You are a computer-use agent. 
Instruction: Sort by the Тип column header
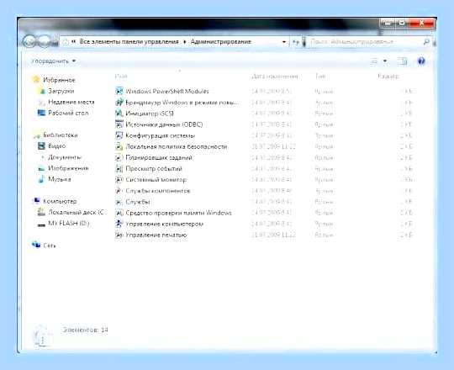click(320, 77)
